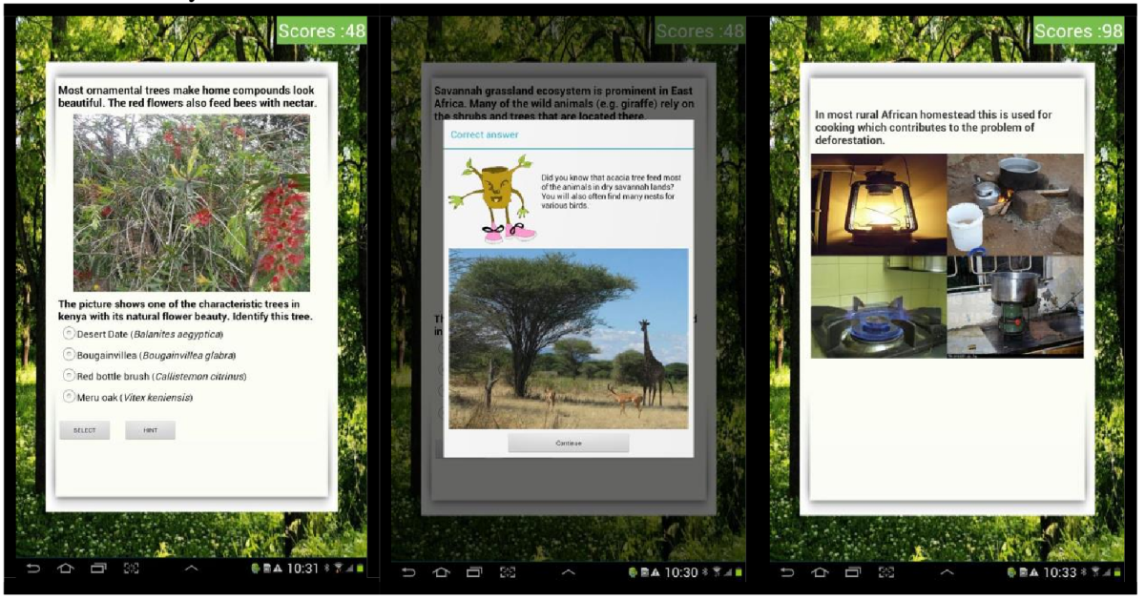Screen dimensions: 1145x600
Task: Pick the Red bottle brush radio option
Action: pos(69,376)
